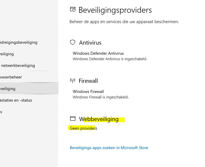Click the Webbeveiliging window icon

point(73,119)
